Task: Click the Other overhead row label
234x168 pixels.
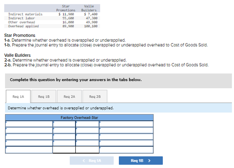Action: tap(22, 22)
